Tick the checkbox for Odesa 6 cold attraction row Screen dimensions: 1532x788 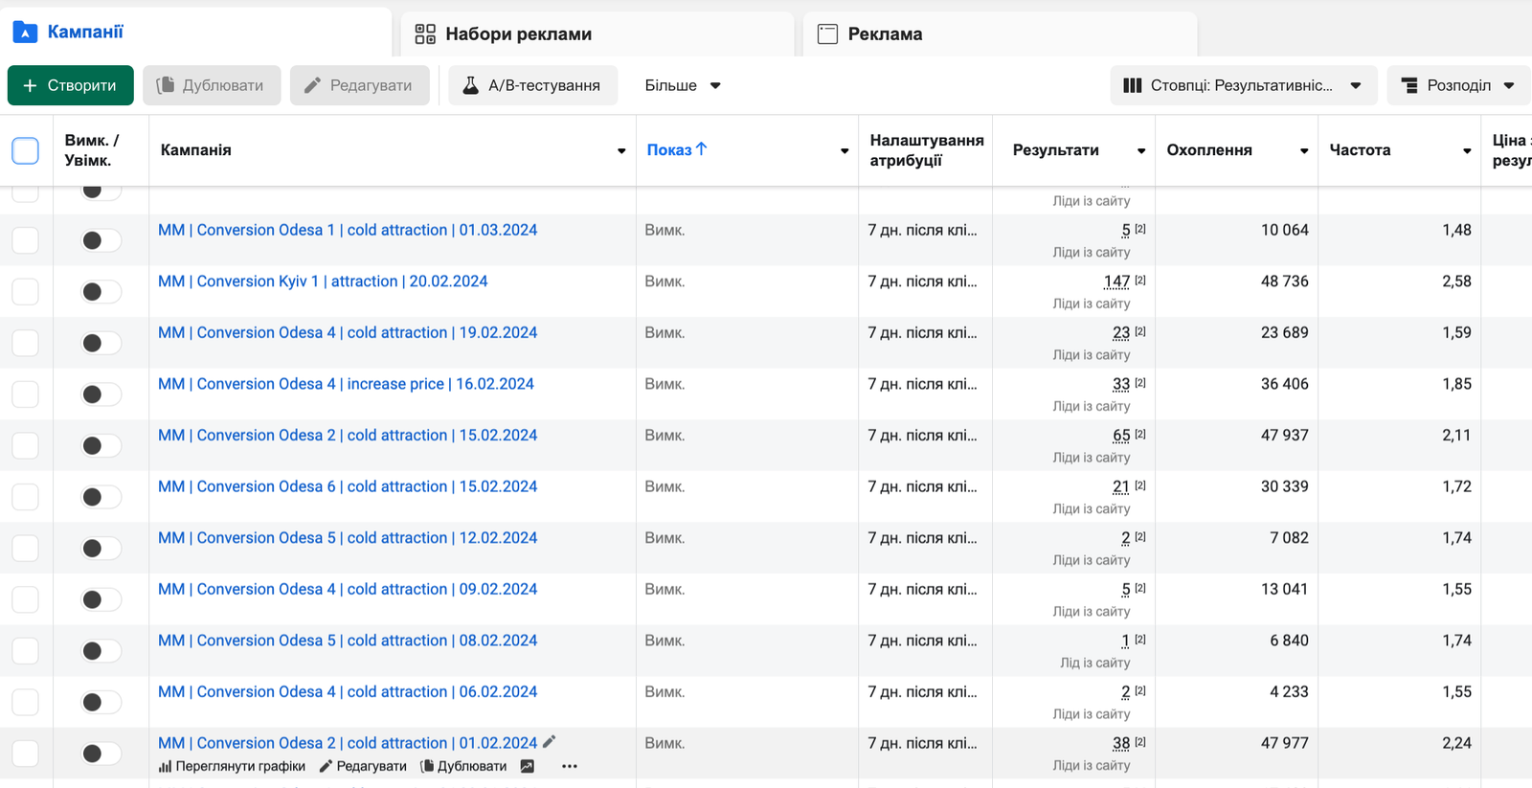[25, 497]
